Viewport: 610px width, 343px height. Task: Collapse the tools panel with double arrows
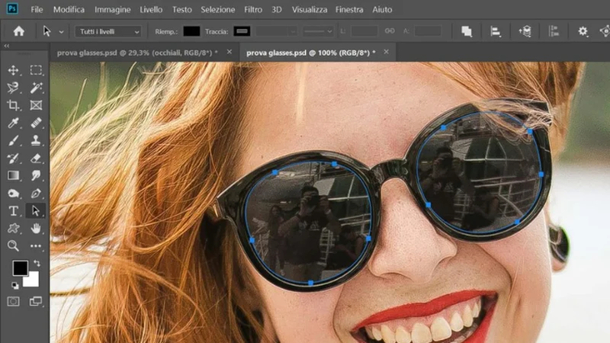coord(7,46)
